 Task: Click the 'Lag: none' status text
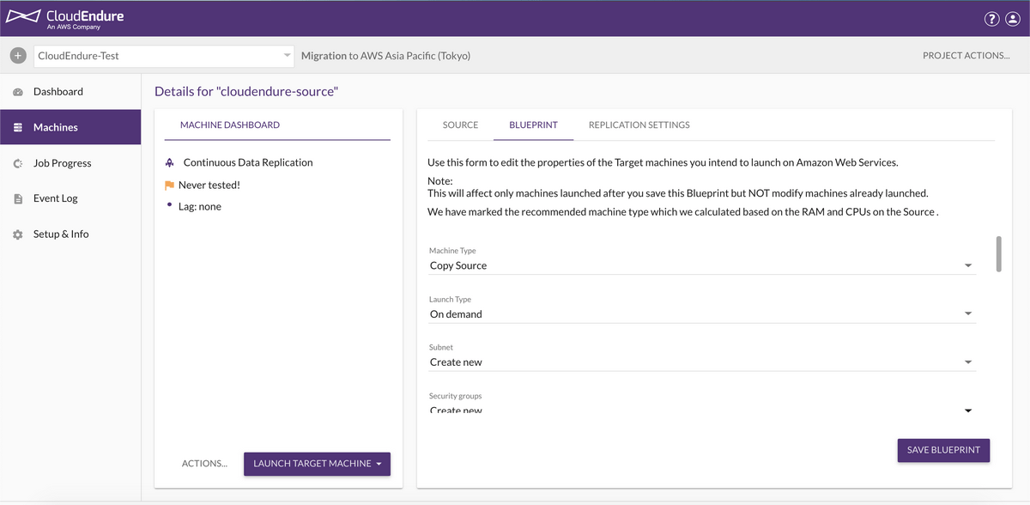tap(200, 207)
